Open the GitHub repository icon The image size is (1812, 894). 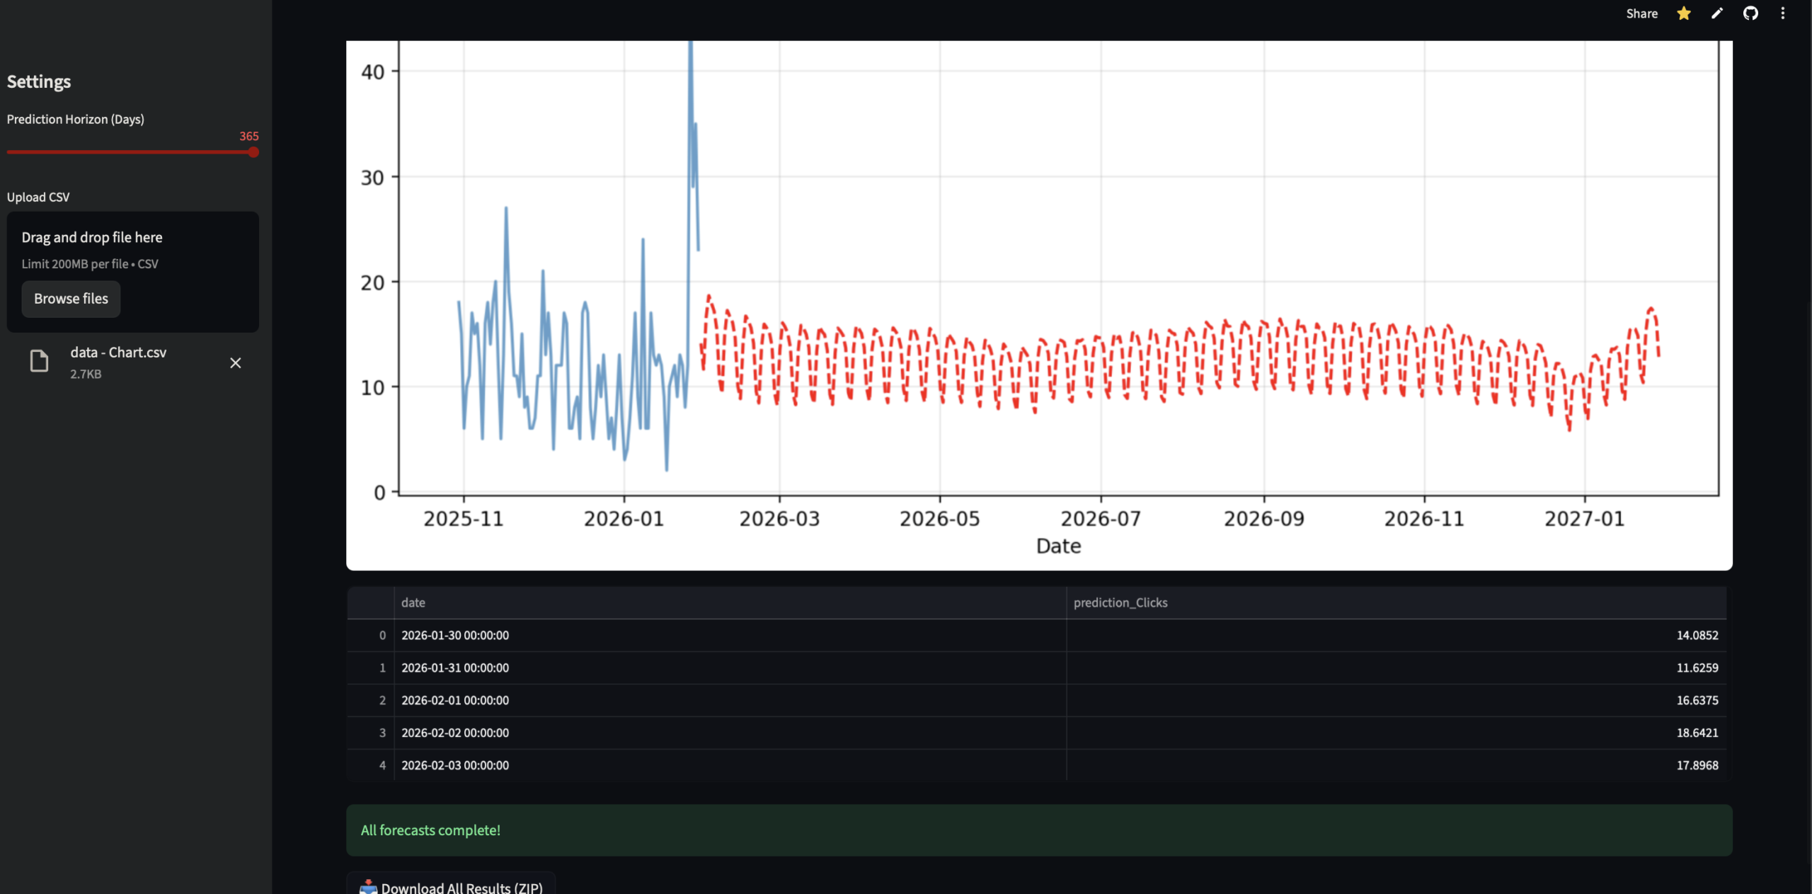1748,13
